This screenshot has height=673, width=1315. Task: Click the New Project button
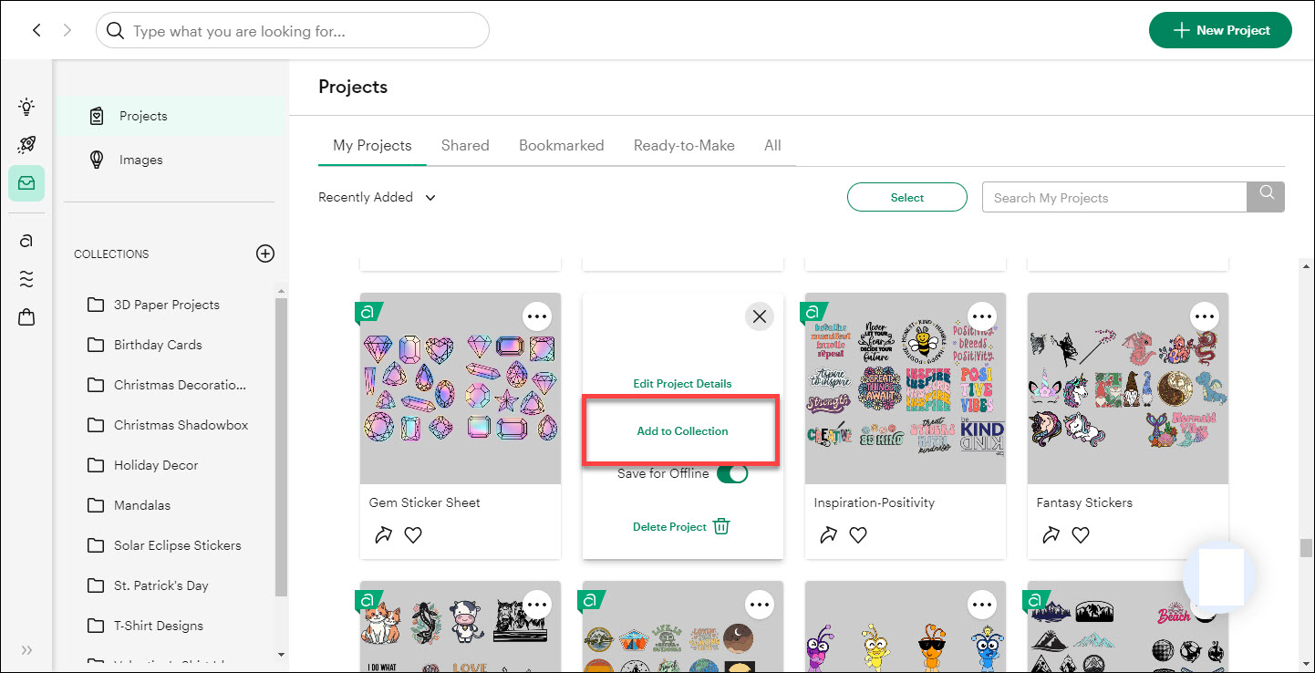tap(1220, 30)
